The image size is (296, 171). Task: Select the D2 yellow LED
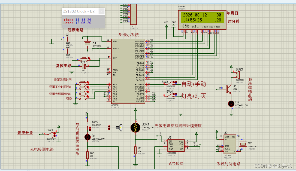231,104
